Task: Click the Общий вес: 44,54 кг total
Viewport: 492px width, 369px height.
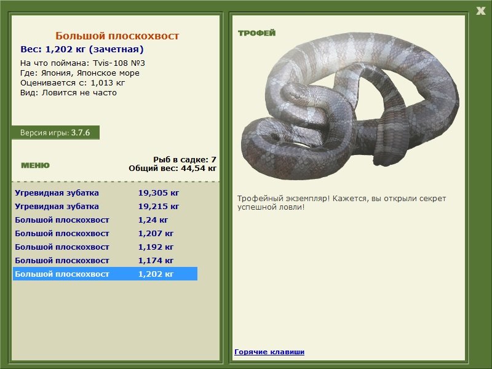Action: [173, 168]
